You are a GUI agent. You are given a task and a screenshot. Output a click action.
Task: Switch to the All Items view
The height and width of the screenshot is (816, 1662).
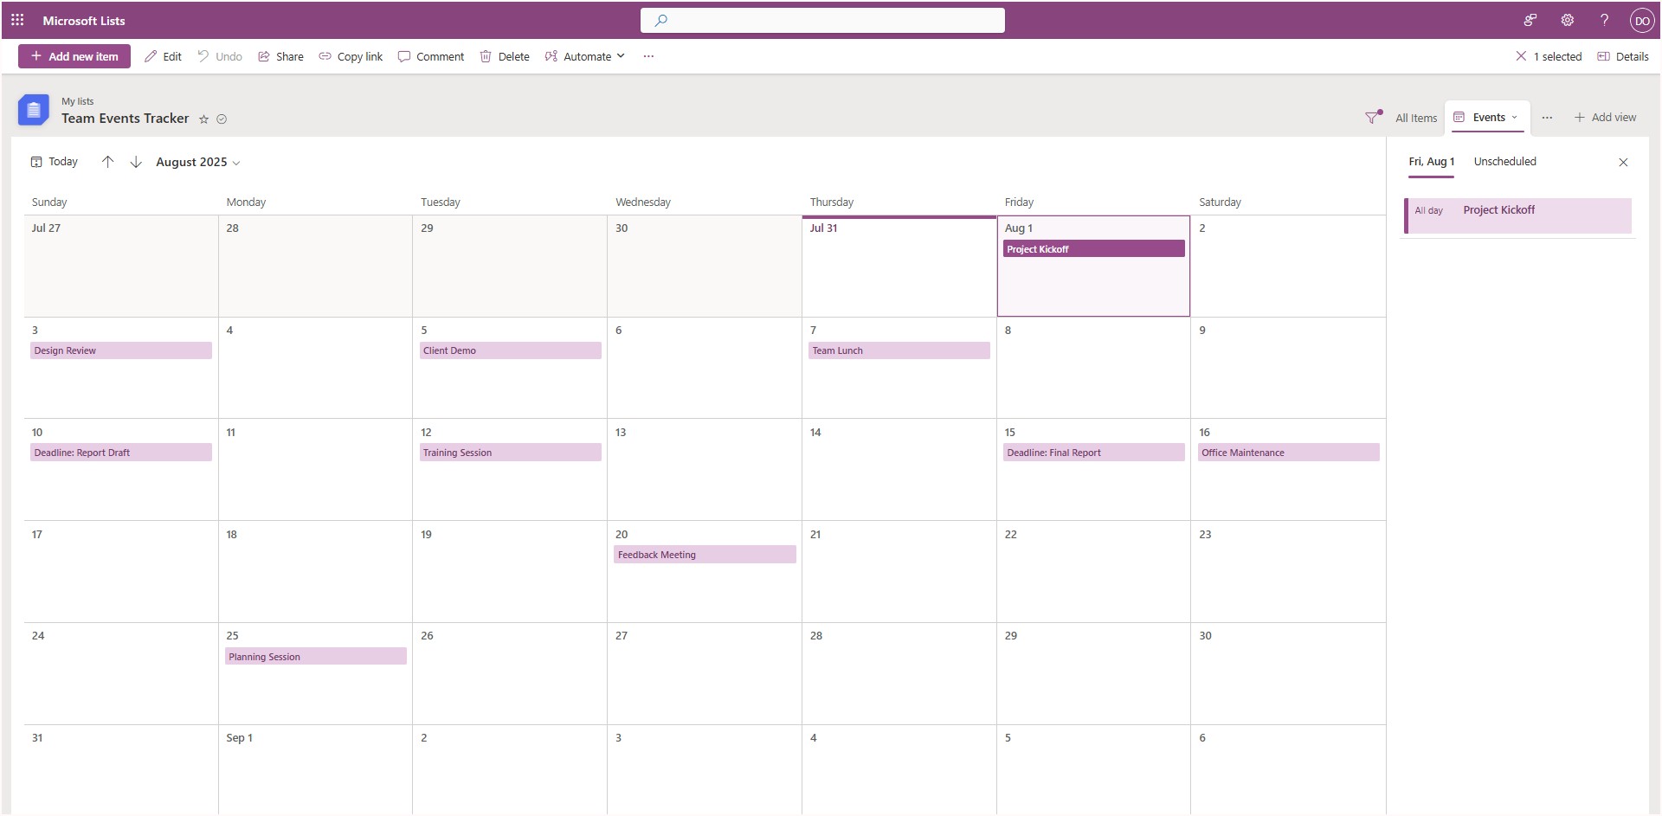coord(1415,118)
